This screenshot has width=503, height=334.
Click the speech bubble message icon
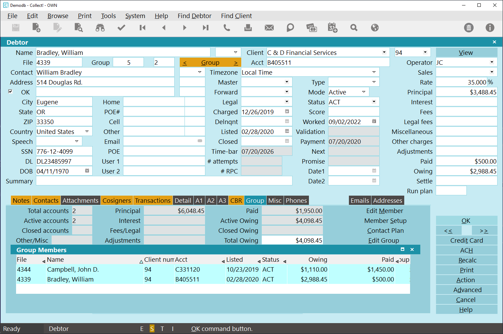point(290,28)
